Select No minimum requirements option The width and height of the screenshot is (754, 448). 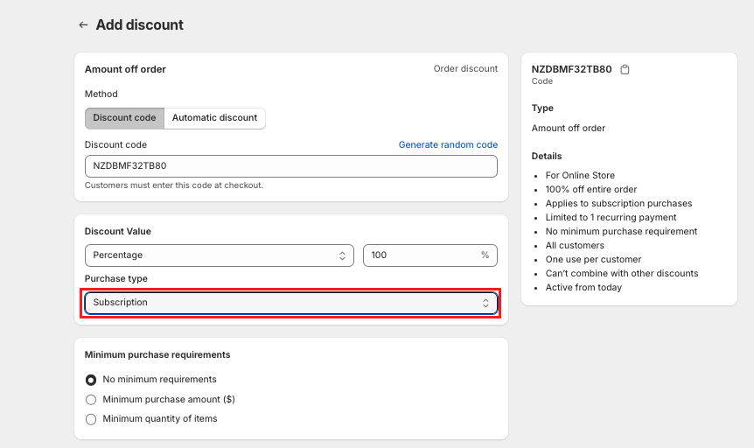(91, 380)
